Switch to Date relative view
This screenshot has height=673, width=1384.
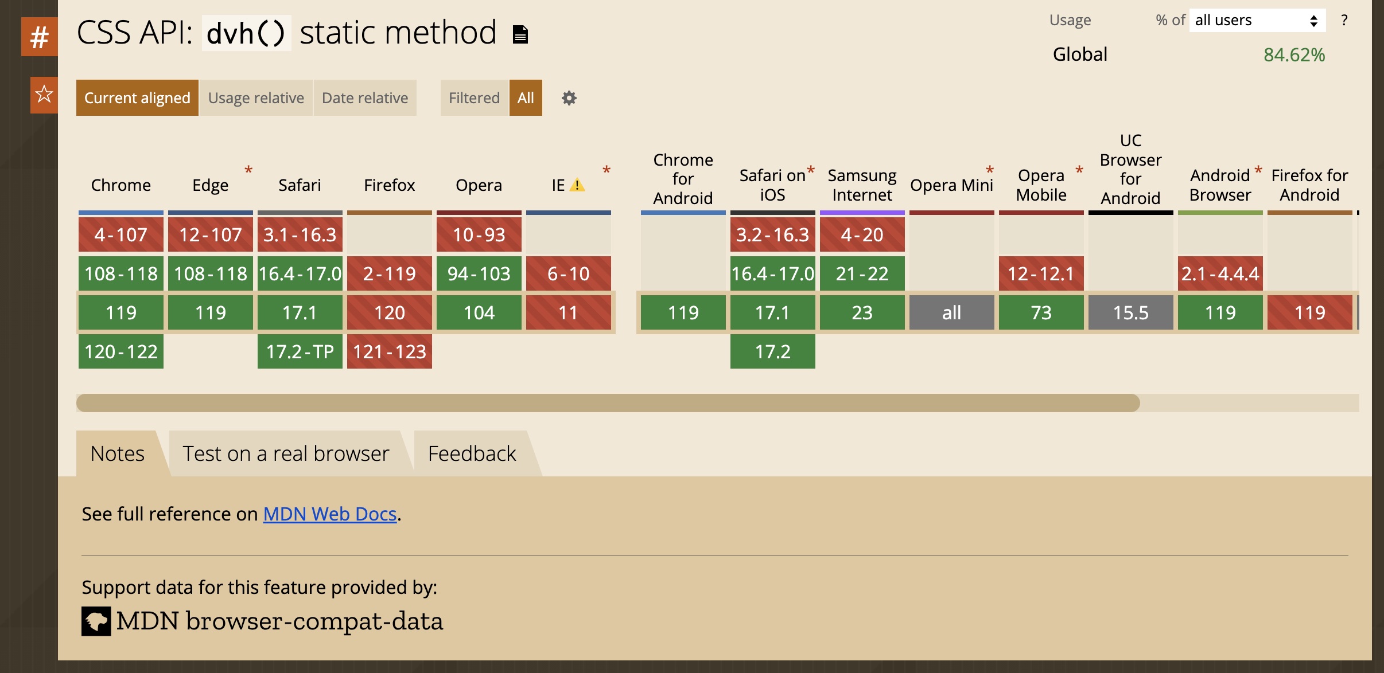[365, 98]
